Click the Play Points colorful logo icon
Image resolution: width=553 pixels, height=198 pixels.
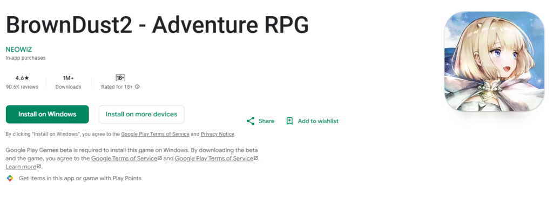10,178
